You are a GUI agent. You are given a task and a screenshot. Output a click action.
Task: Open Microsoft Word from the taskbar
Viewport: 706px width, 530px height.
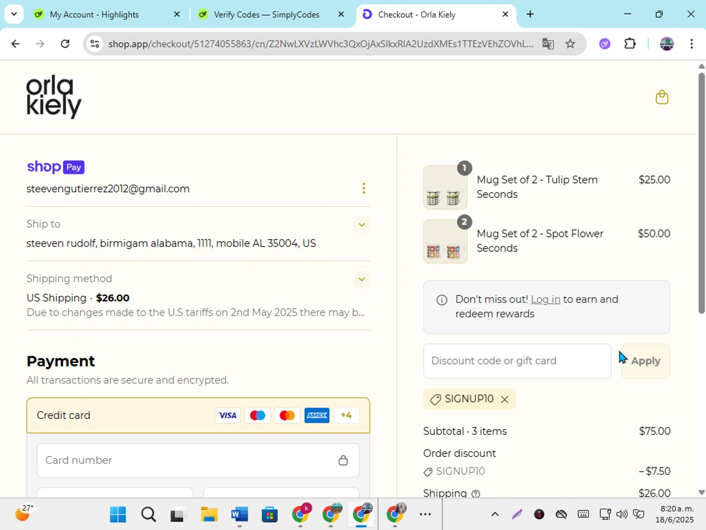click(240, 514)
